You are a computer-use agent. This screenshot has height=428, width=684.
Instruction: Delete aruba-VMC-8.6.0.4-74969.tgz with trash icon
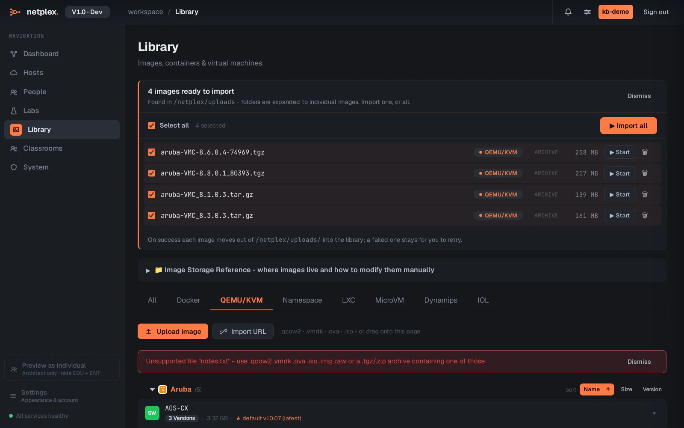pos(645,152)
